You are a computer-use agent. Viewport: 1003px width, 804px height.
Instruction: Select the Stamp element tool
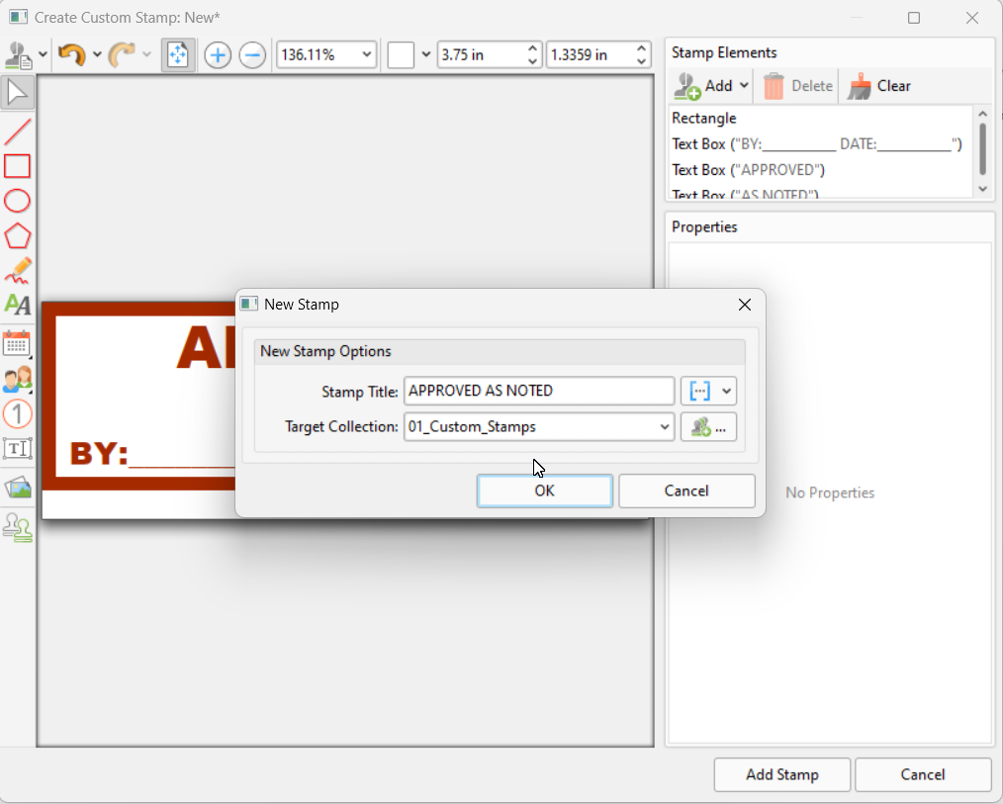[17, 527]
